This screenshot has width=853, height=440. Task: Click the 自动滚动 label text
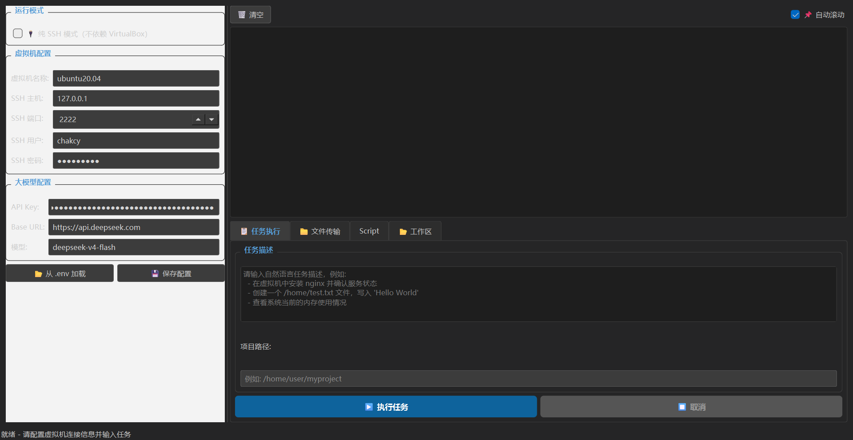pyautogui.click(x=830, y=15)
